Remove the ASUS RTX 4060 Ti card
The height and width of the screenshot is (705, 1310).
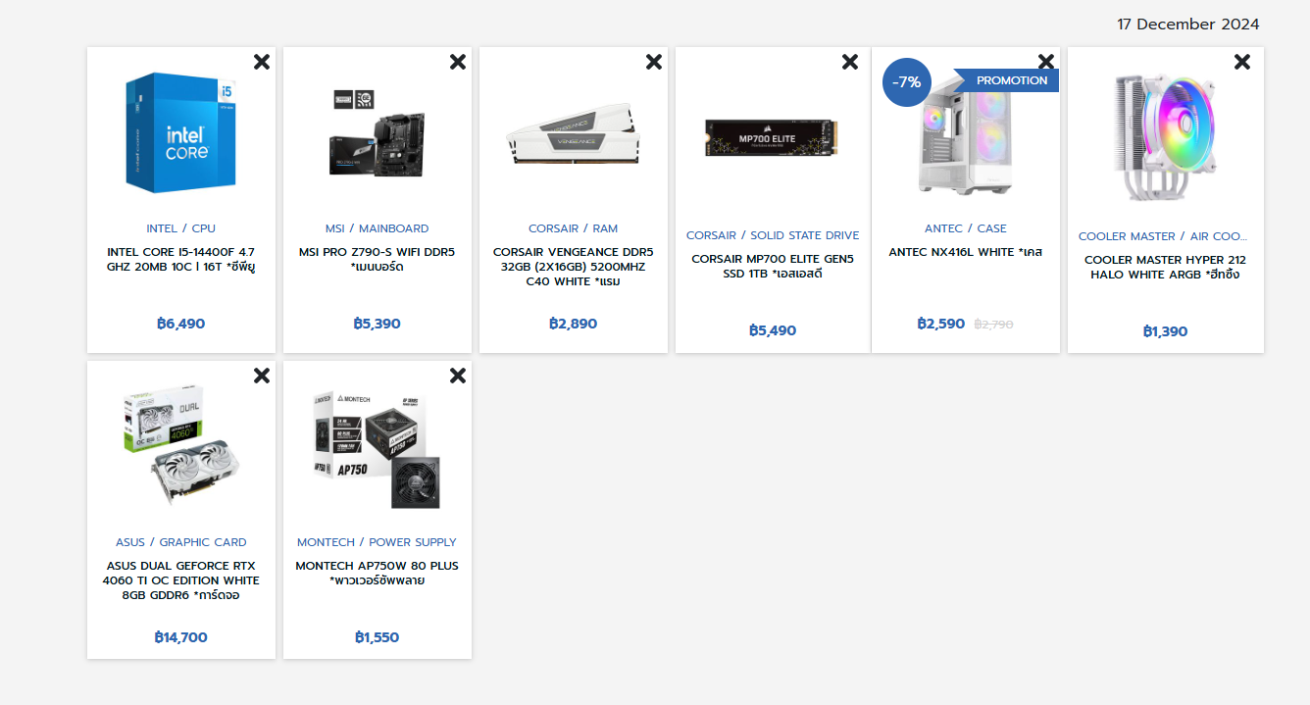click(x=262, y=376)
